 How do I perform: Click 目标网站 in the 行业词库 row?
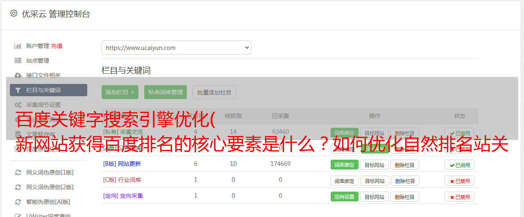click(374, 181)
